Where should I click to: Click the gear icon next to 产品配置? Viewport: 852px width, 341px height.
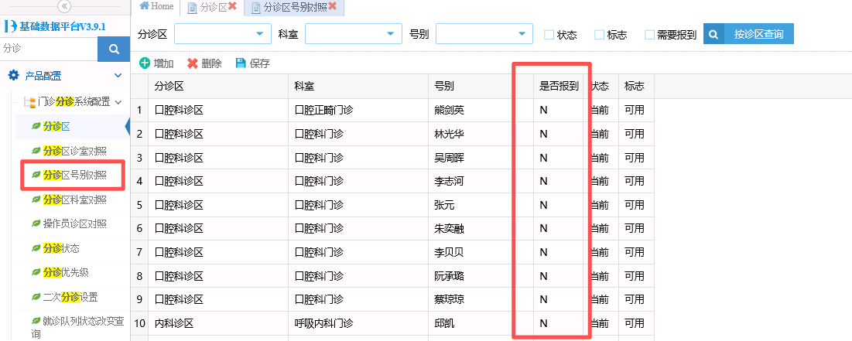pyautogui.click(x=14, y=76)
